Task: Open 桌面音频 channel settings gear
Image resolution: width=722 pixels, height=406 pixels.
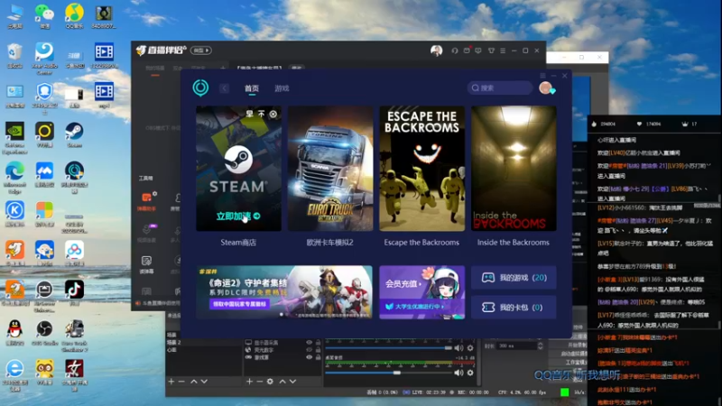Action: tap(470, 373)
